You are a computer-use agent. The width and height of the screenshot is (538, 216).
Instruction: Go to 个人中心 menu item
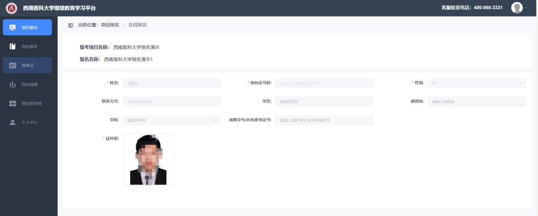tap(30, 123)
